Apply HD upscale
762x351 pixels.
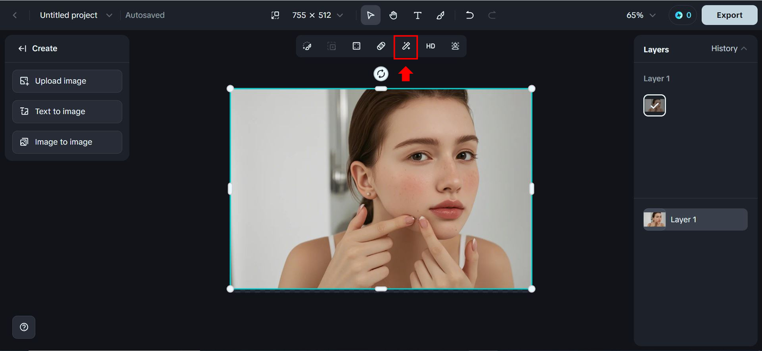click(430, 46)
